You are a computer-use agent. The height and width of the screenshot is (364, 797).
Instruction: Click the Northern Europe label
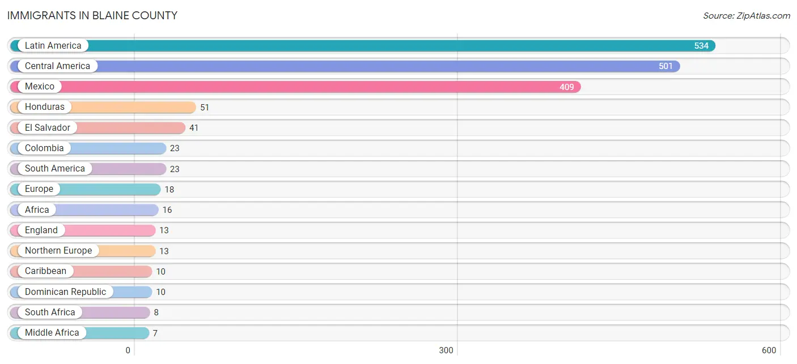coord(58,250)
